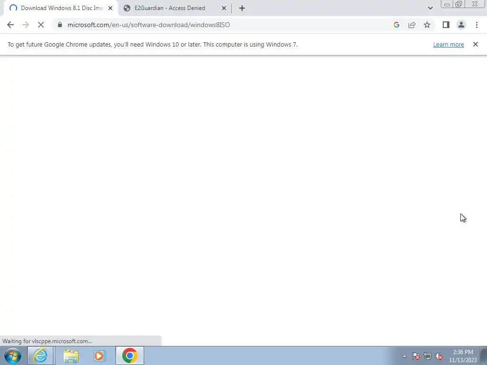487x365 pixels.
Task: Go back to the previous page
Action: point(10,25)
